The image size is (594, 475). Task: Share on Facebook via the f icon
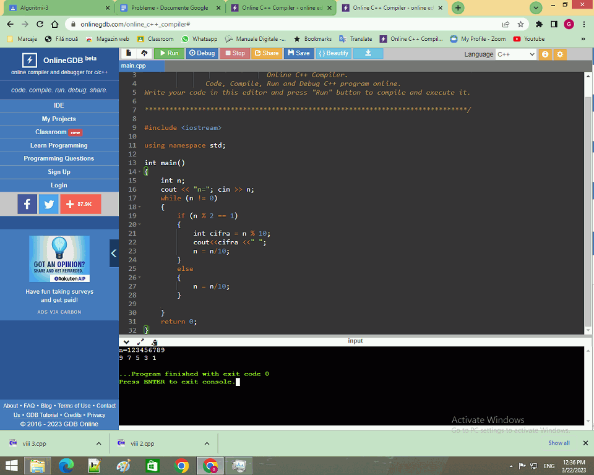tap(27, 204)
